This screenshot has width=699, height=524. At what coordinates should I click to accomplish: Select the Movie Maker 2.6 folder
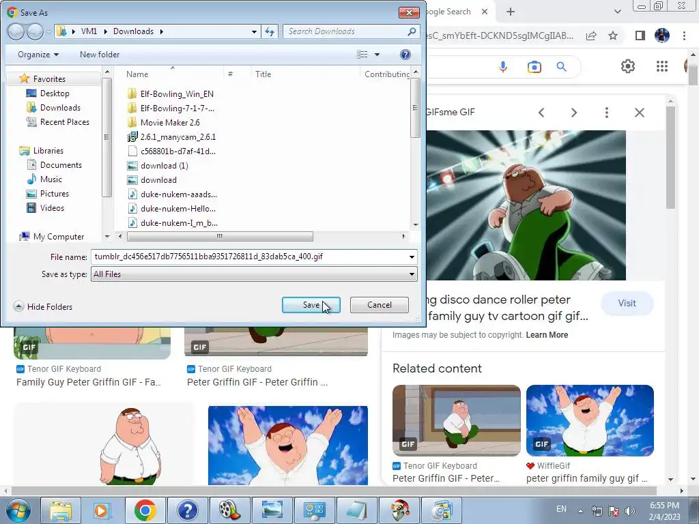170,123
